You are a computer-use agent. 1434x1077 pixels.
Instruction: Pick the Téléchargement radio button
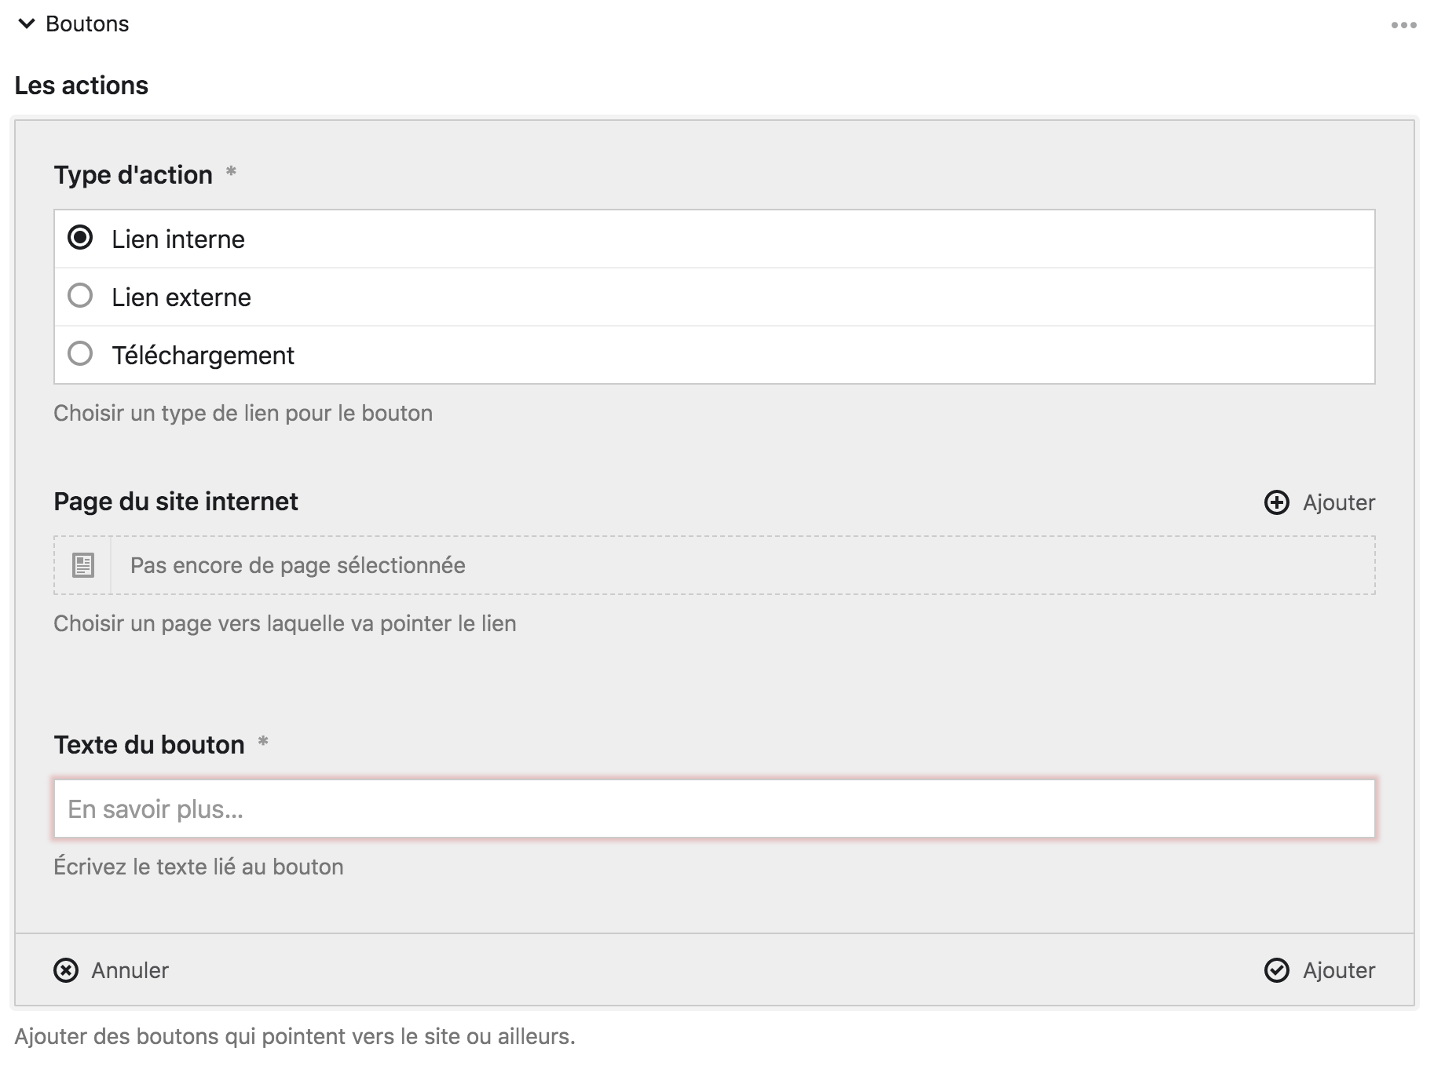pyautogui.click(x=80, y=354)
